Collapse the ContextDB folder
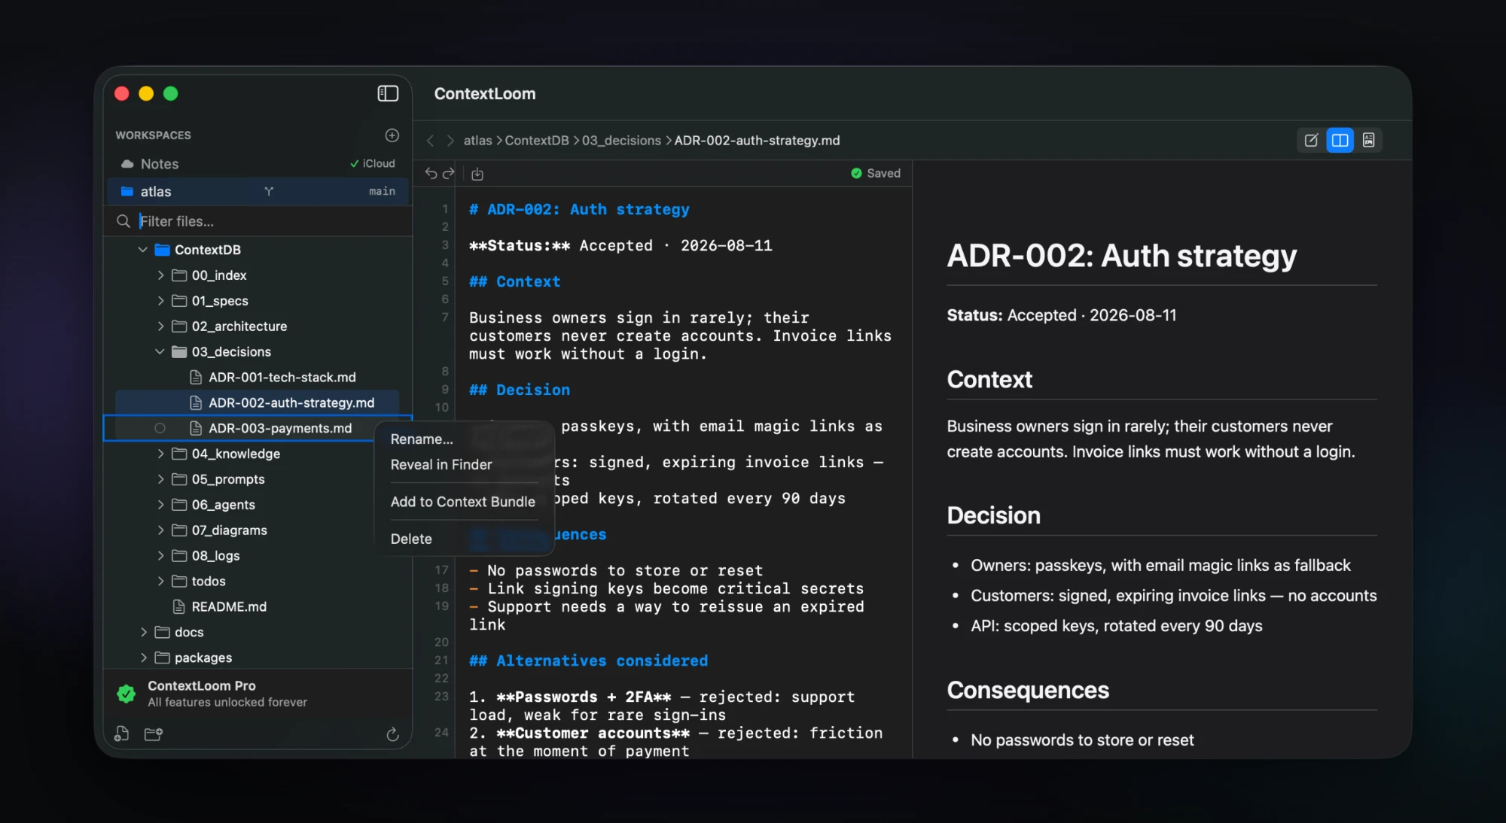Viewport: 1506px width, 823px height. 142,250
